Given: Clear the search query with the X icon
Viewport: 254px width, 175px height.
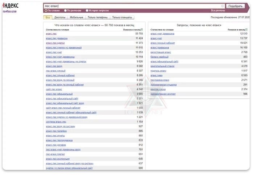Looking at the screenshot, I should [222, 6].
